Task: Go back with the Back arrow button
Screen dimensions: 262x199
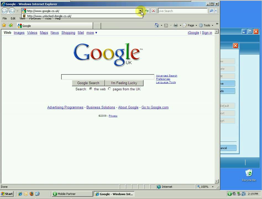Action: (5, 11)
